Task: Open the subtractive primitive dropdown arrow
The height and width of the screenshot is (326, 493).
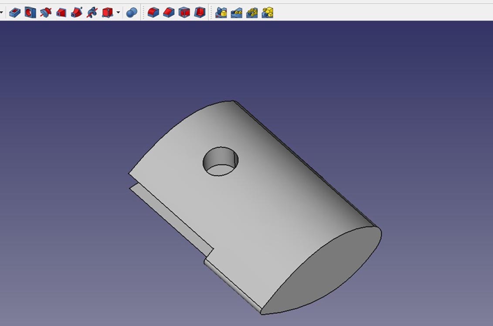Action: pos(118,13)
